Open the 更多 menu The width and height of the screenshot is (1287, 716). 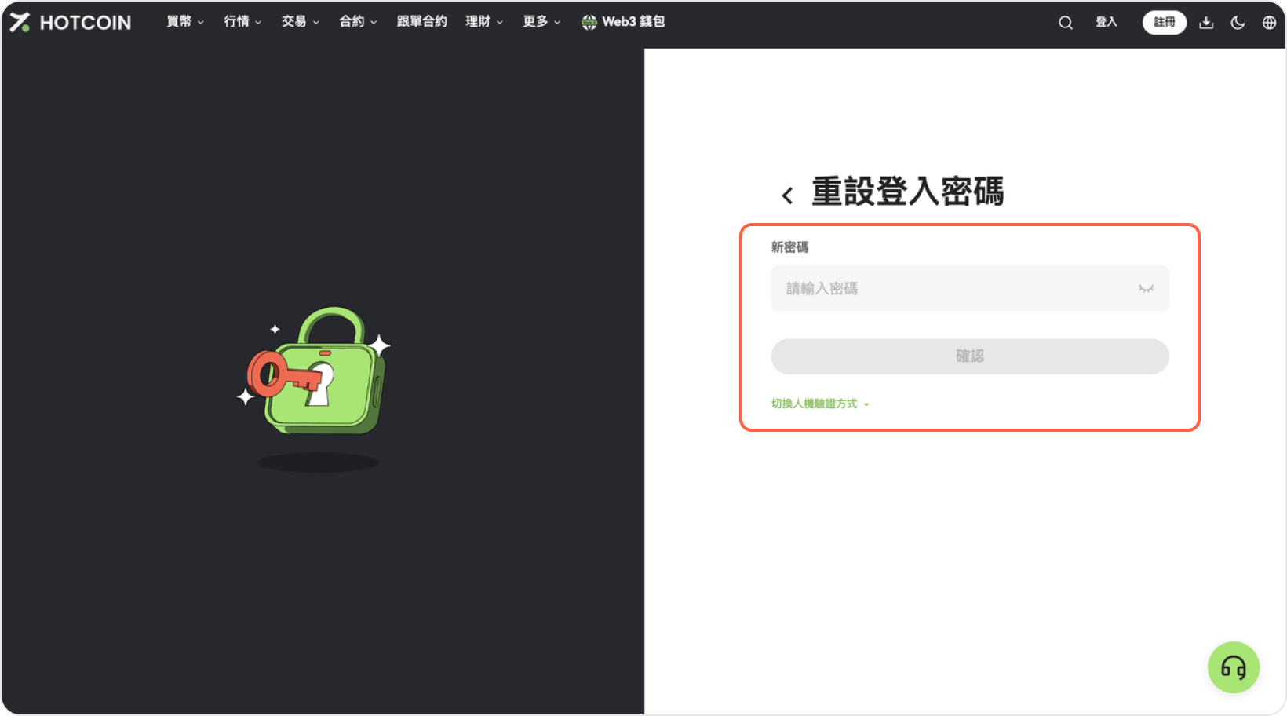pos(541,22)
